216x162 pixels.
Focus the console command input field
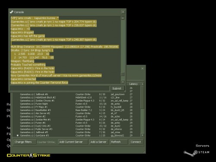(x=60, y=89)
